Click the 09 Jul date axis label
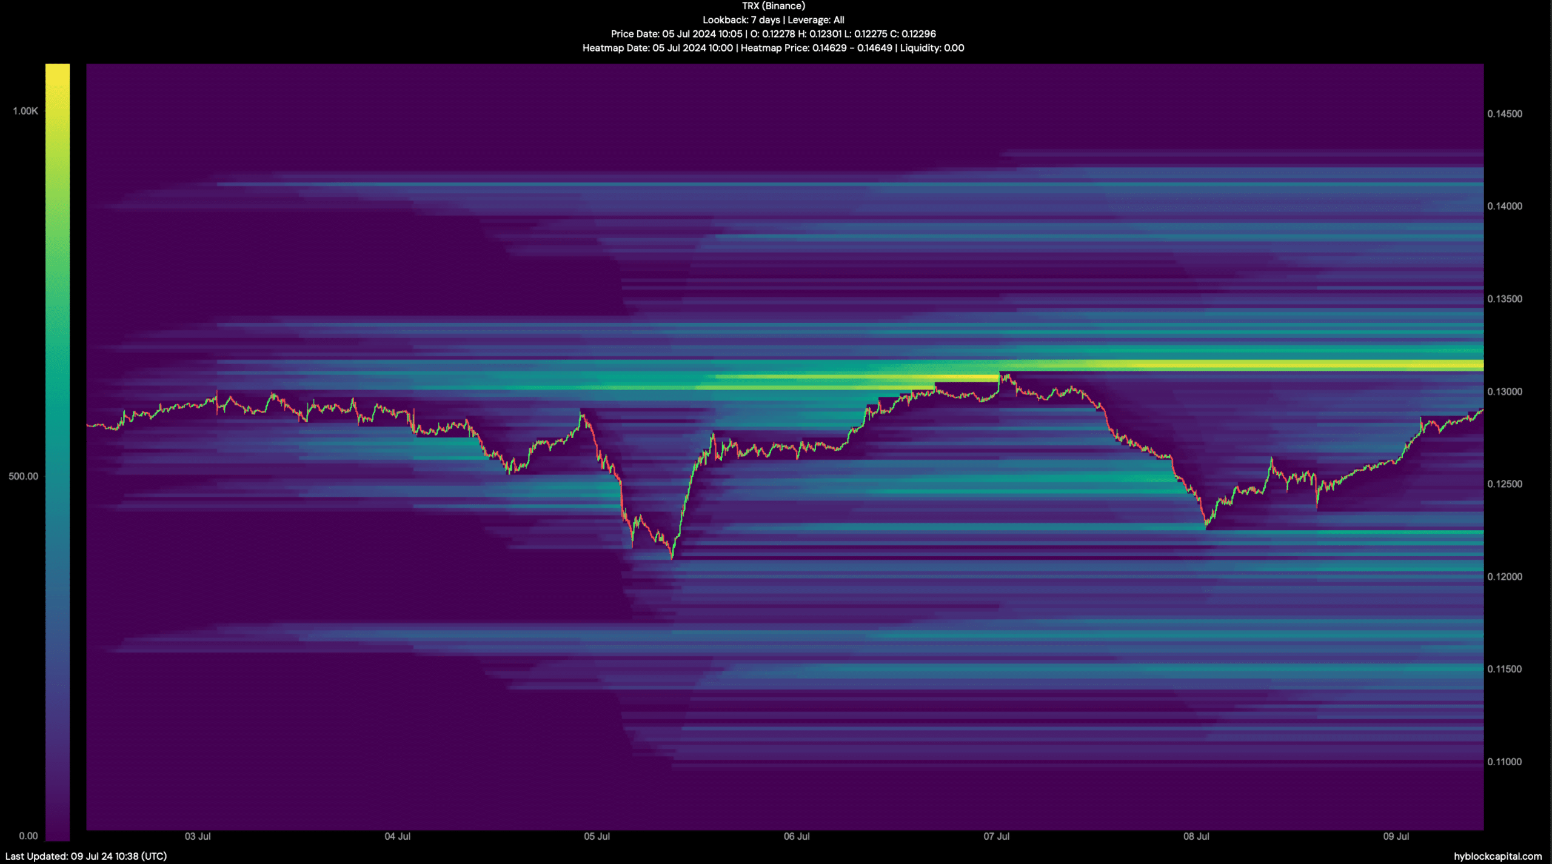Image resolution: width=1552 pixels, height=864 pixels. [1396, 836]
